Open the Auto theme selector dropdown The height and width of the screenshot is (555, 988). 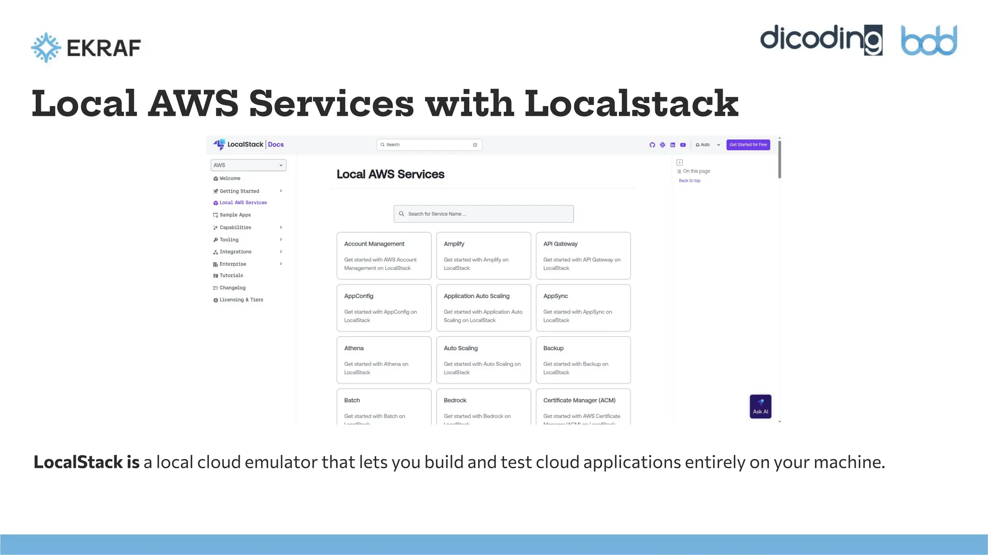[708, 145]
